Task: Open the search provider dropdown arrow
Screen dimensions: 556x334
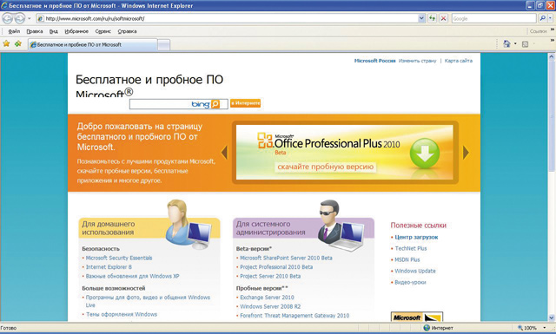Action: coord(550,18)
